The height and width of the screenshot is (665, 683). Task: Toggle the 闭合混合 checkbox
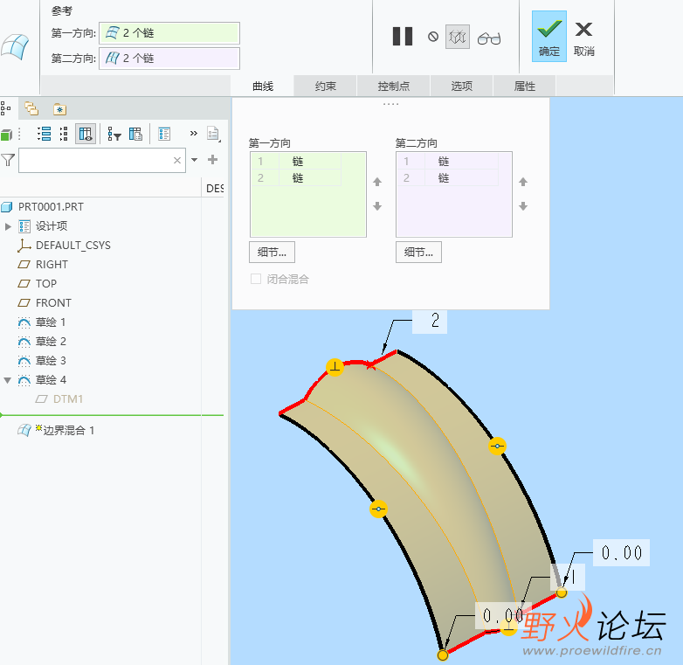click(256, 279)
